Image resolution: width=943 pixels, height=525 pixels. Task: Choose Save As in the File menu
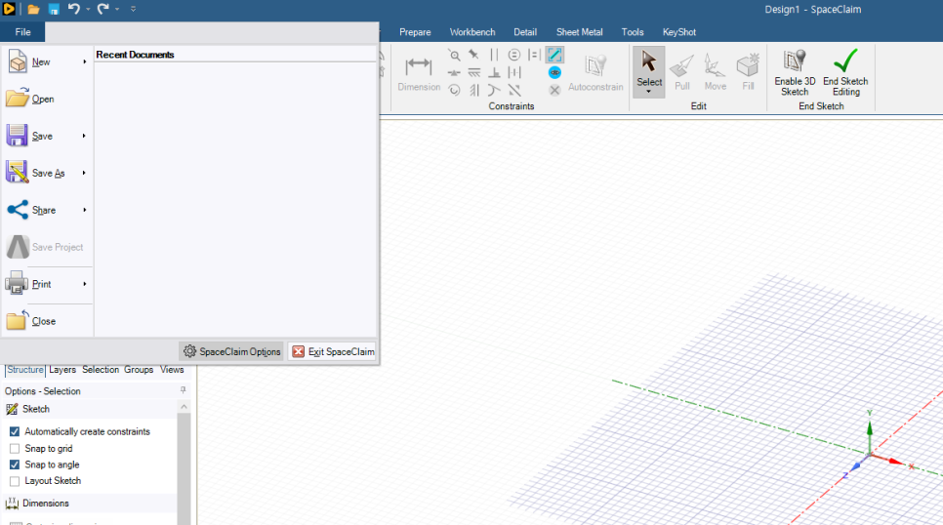click(48, 173)
